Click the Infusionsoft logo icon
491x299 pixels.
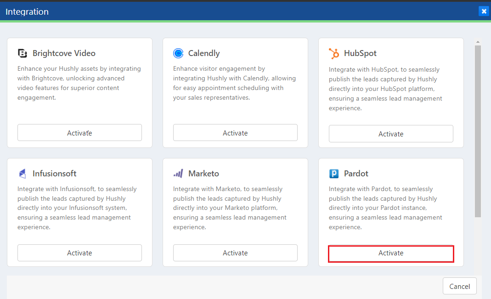[22, 174]
